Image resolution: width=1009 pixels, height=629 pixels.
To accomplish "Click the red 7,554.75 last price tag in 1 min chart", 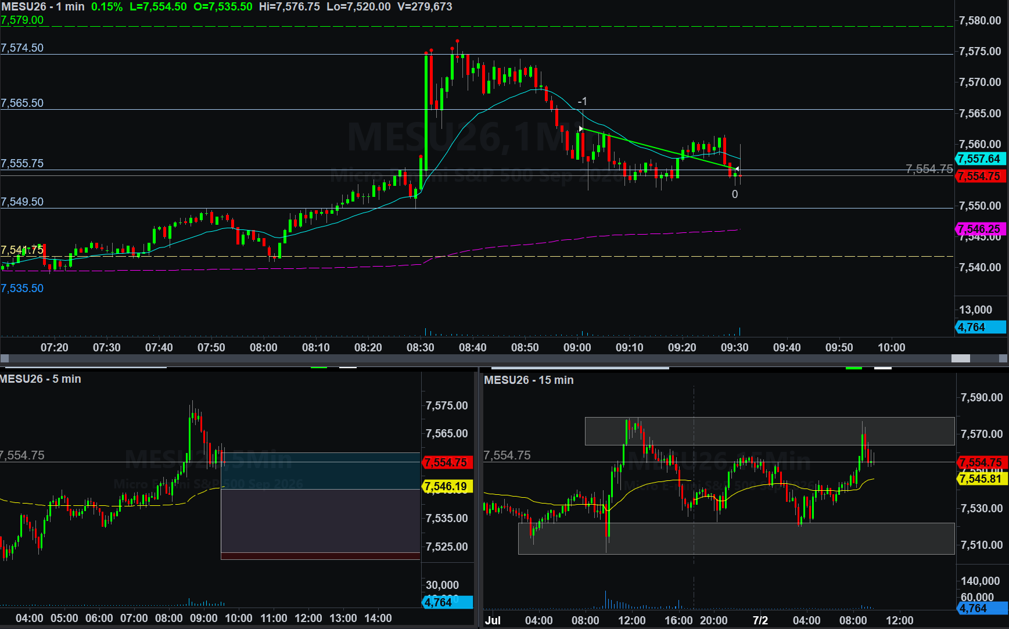I will tap(980, 176).
